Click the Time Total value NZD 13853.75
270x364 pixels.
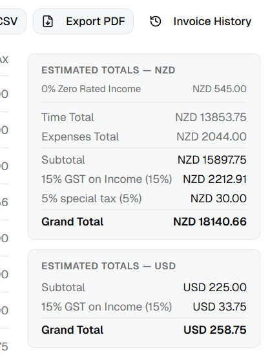point(211,117)
